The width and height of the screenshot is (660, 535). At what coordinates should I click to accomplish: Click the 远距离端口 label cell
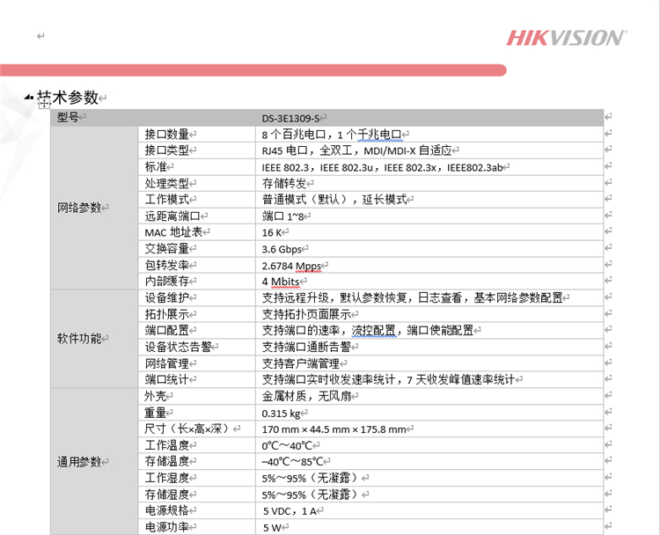tap(196, 216)
